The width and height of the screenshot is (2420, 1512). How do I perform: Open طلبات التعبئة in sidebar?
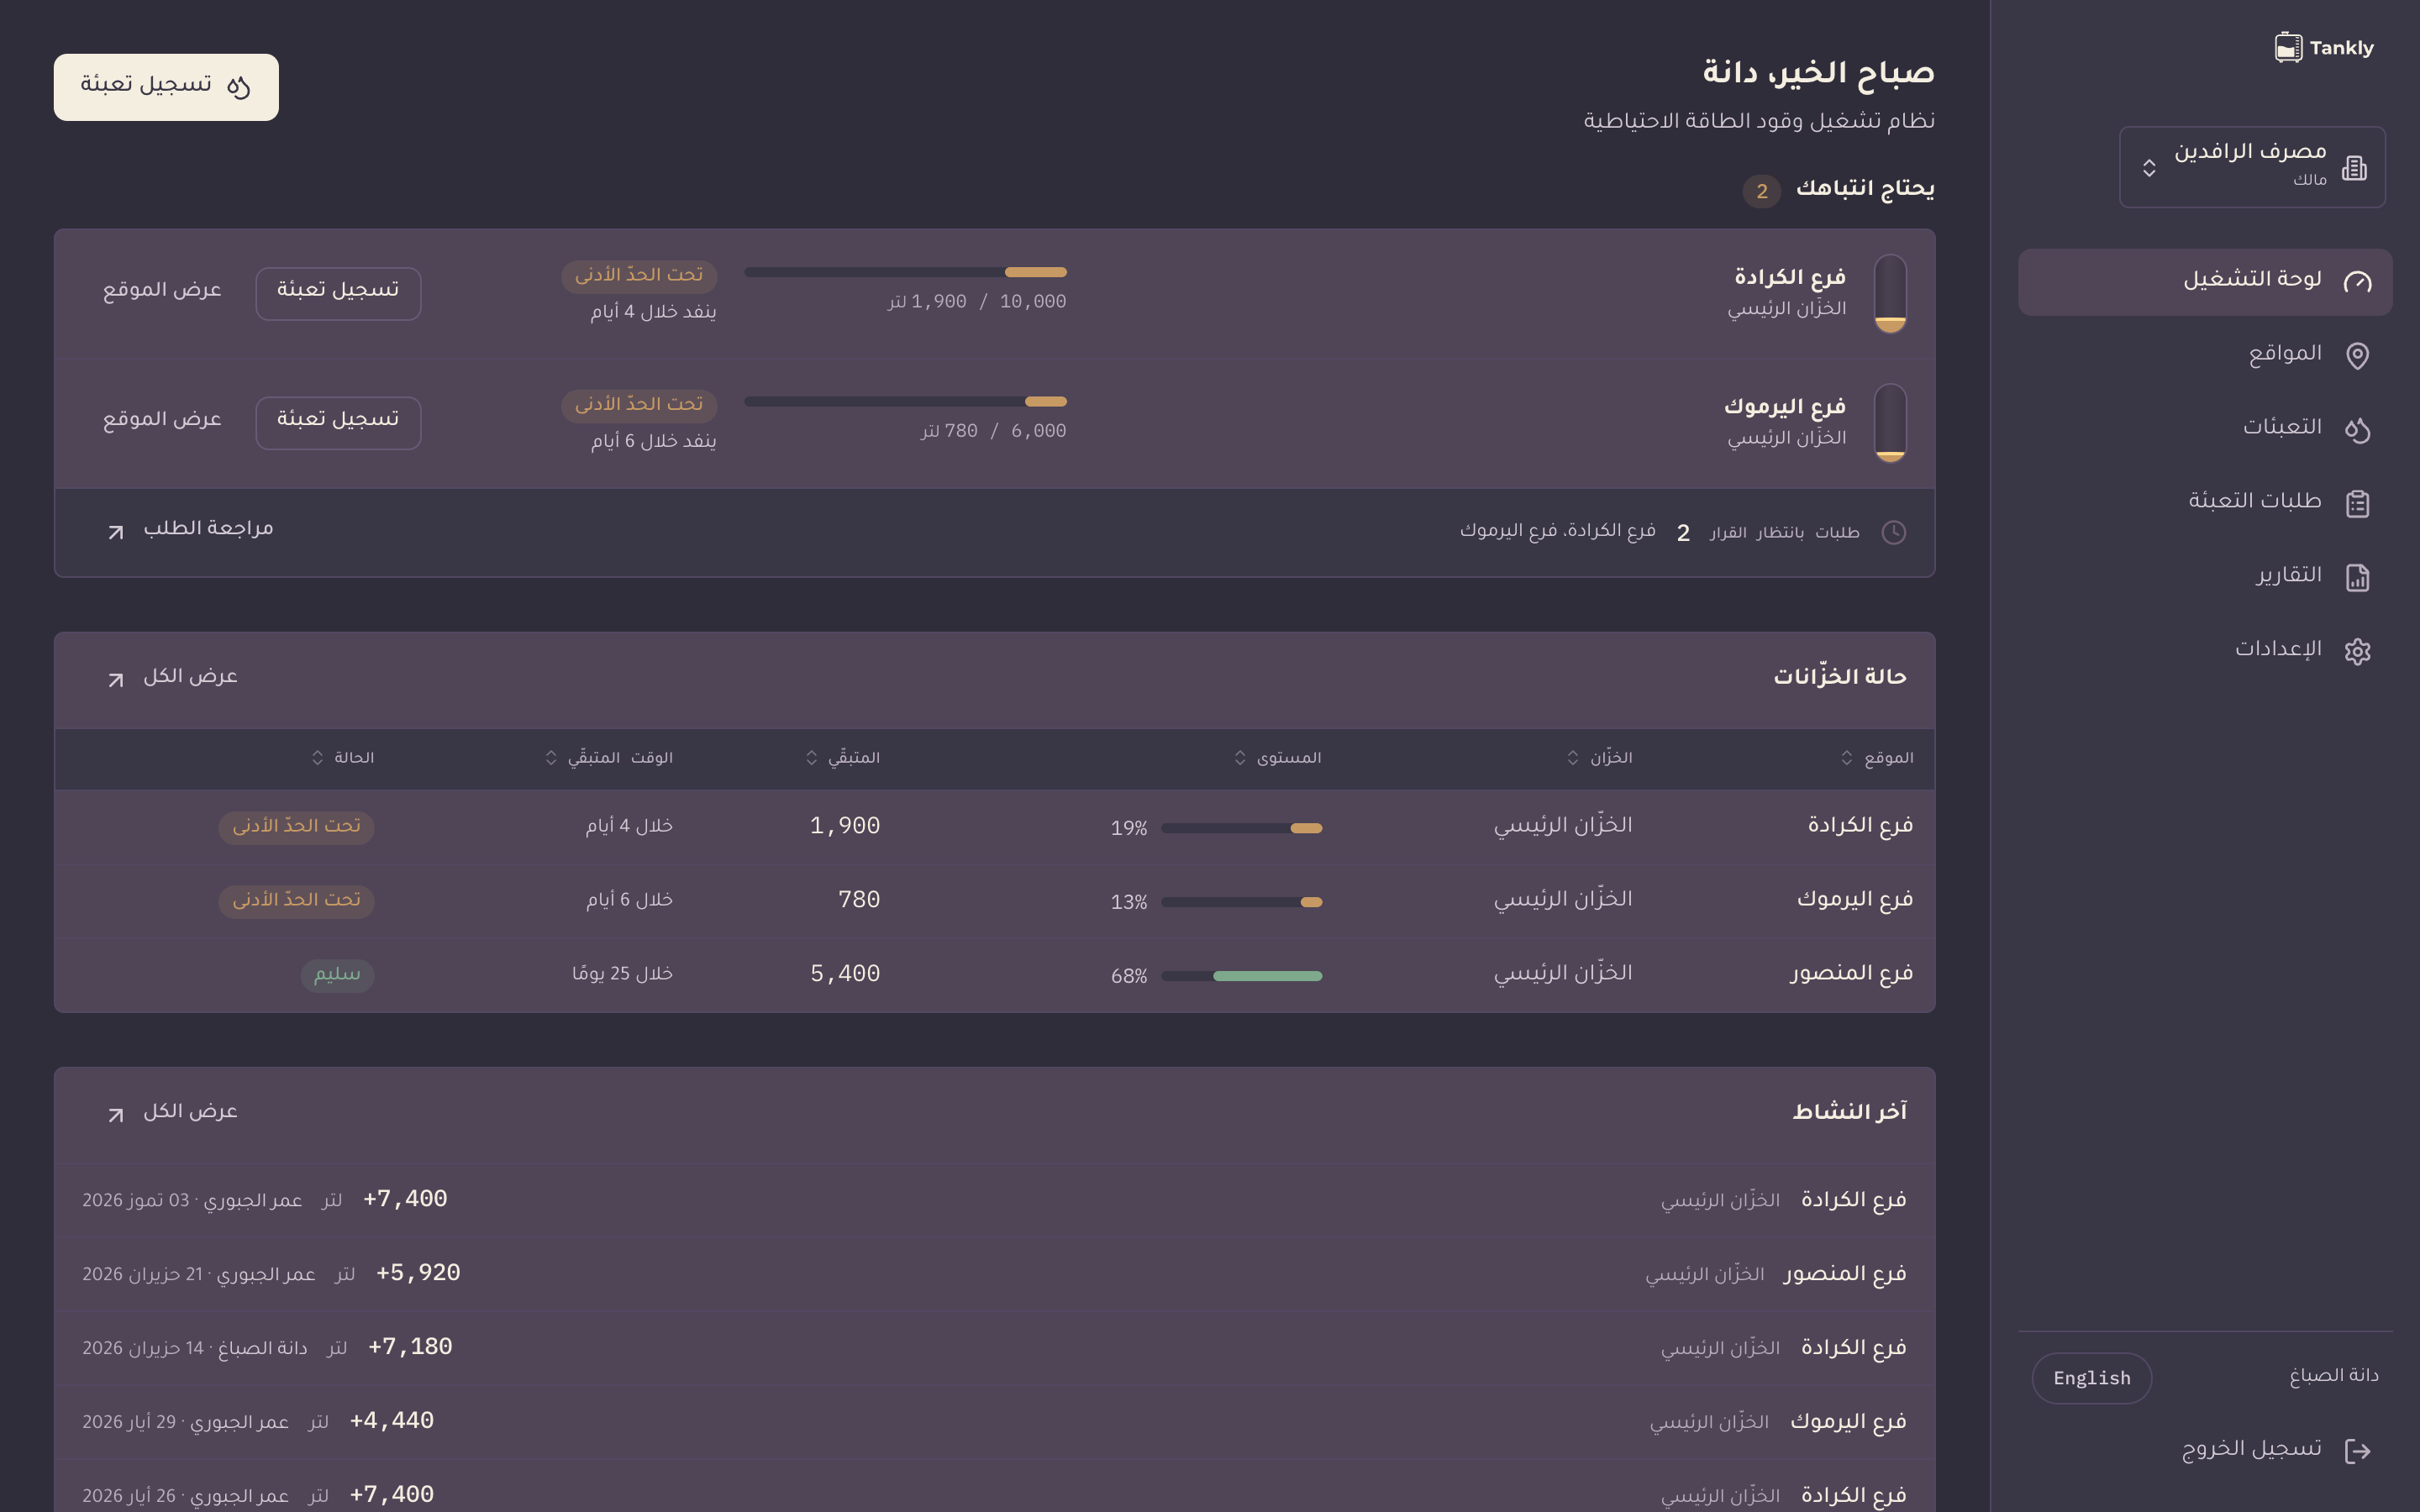pos(2205,503)
